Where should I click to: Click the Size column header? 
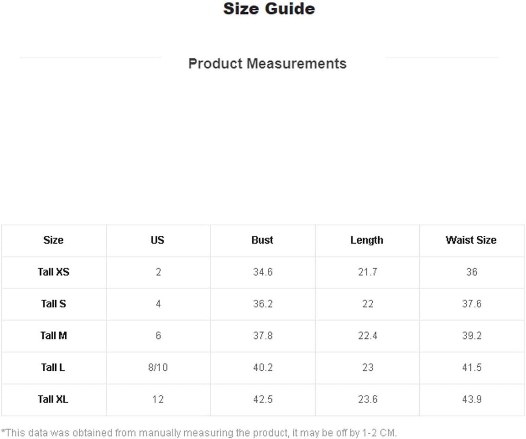53,240
